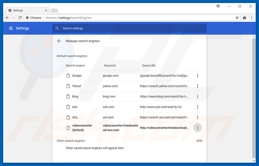Open more actions for Google
Viewport: 259px width, 166px height.
pyautogui.click(x=198, y=76)
